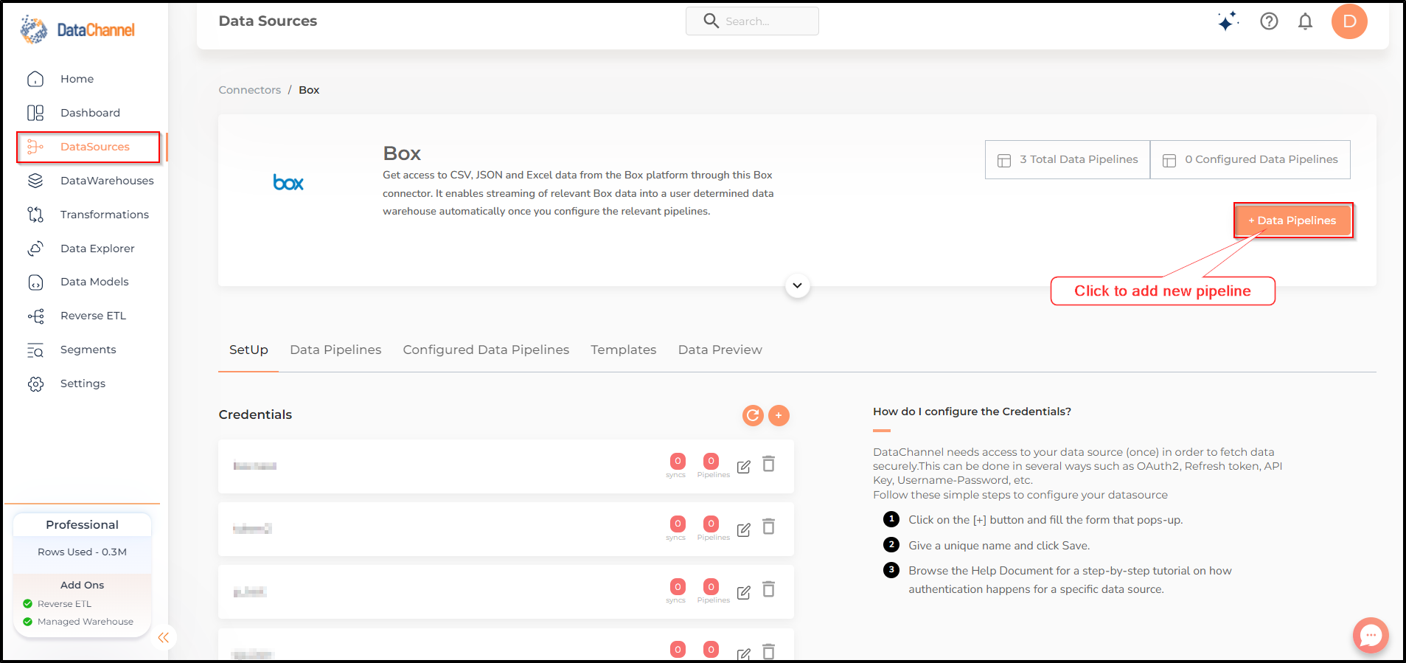
Task: Click the Reverse ETL sidebar icon
Action: click(35, 316)
